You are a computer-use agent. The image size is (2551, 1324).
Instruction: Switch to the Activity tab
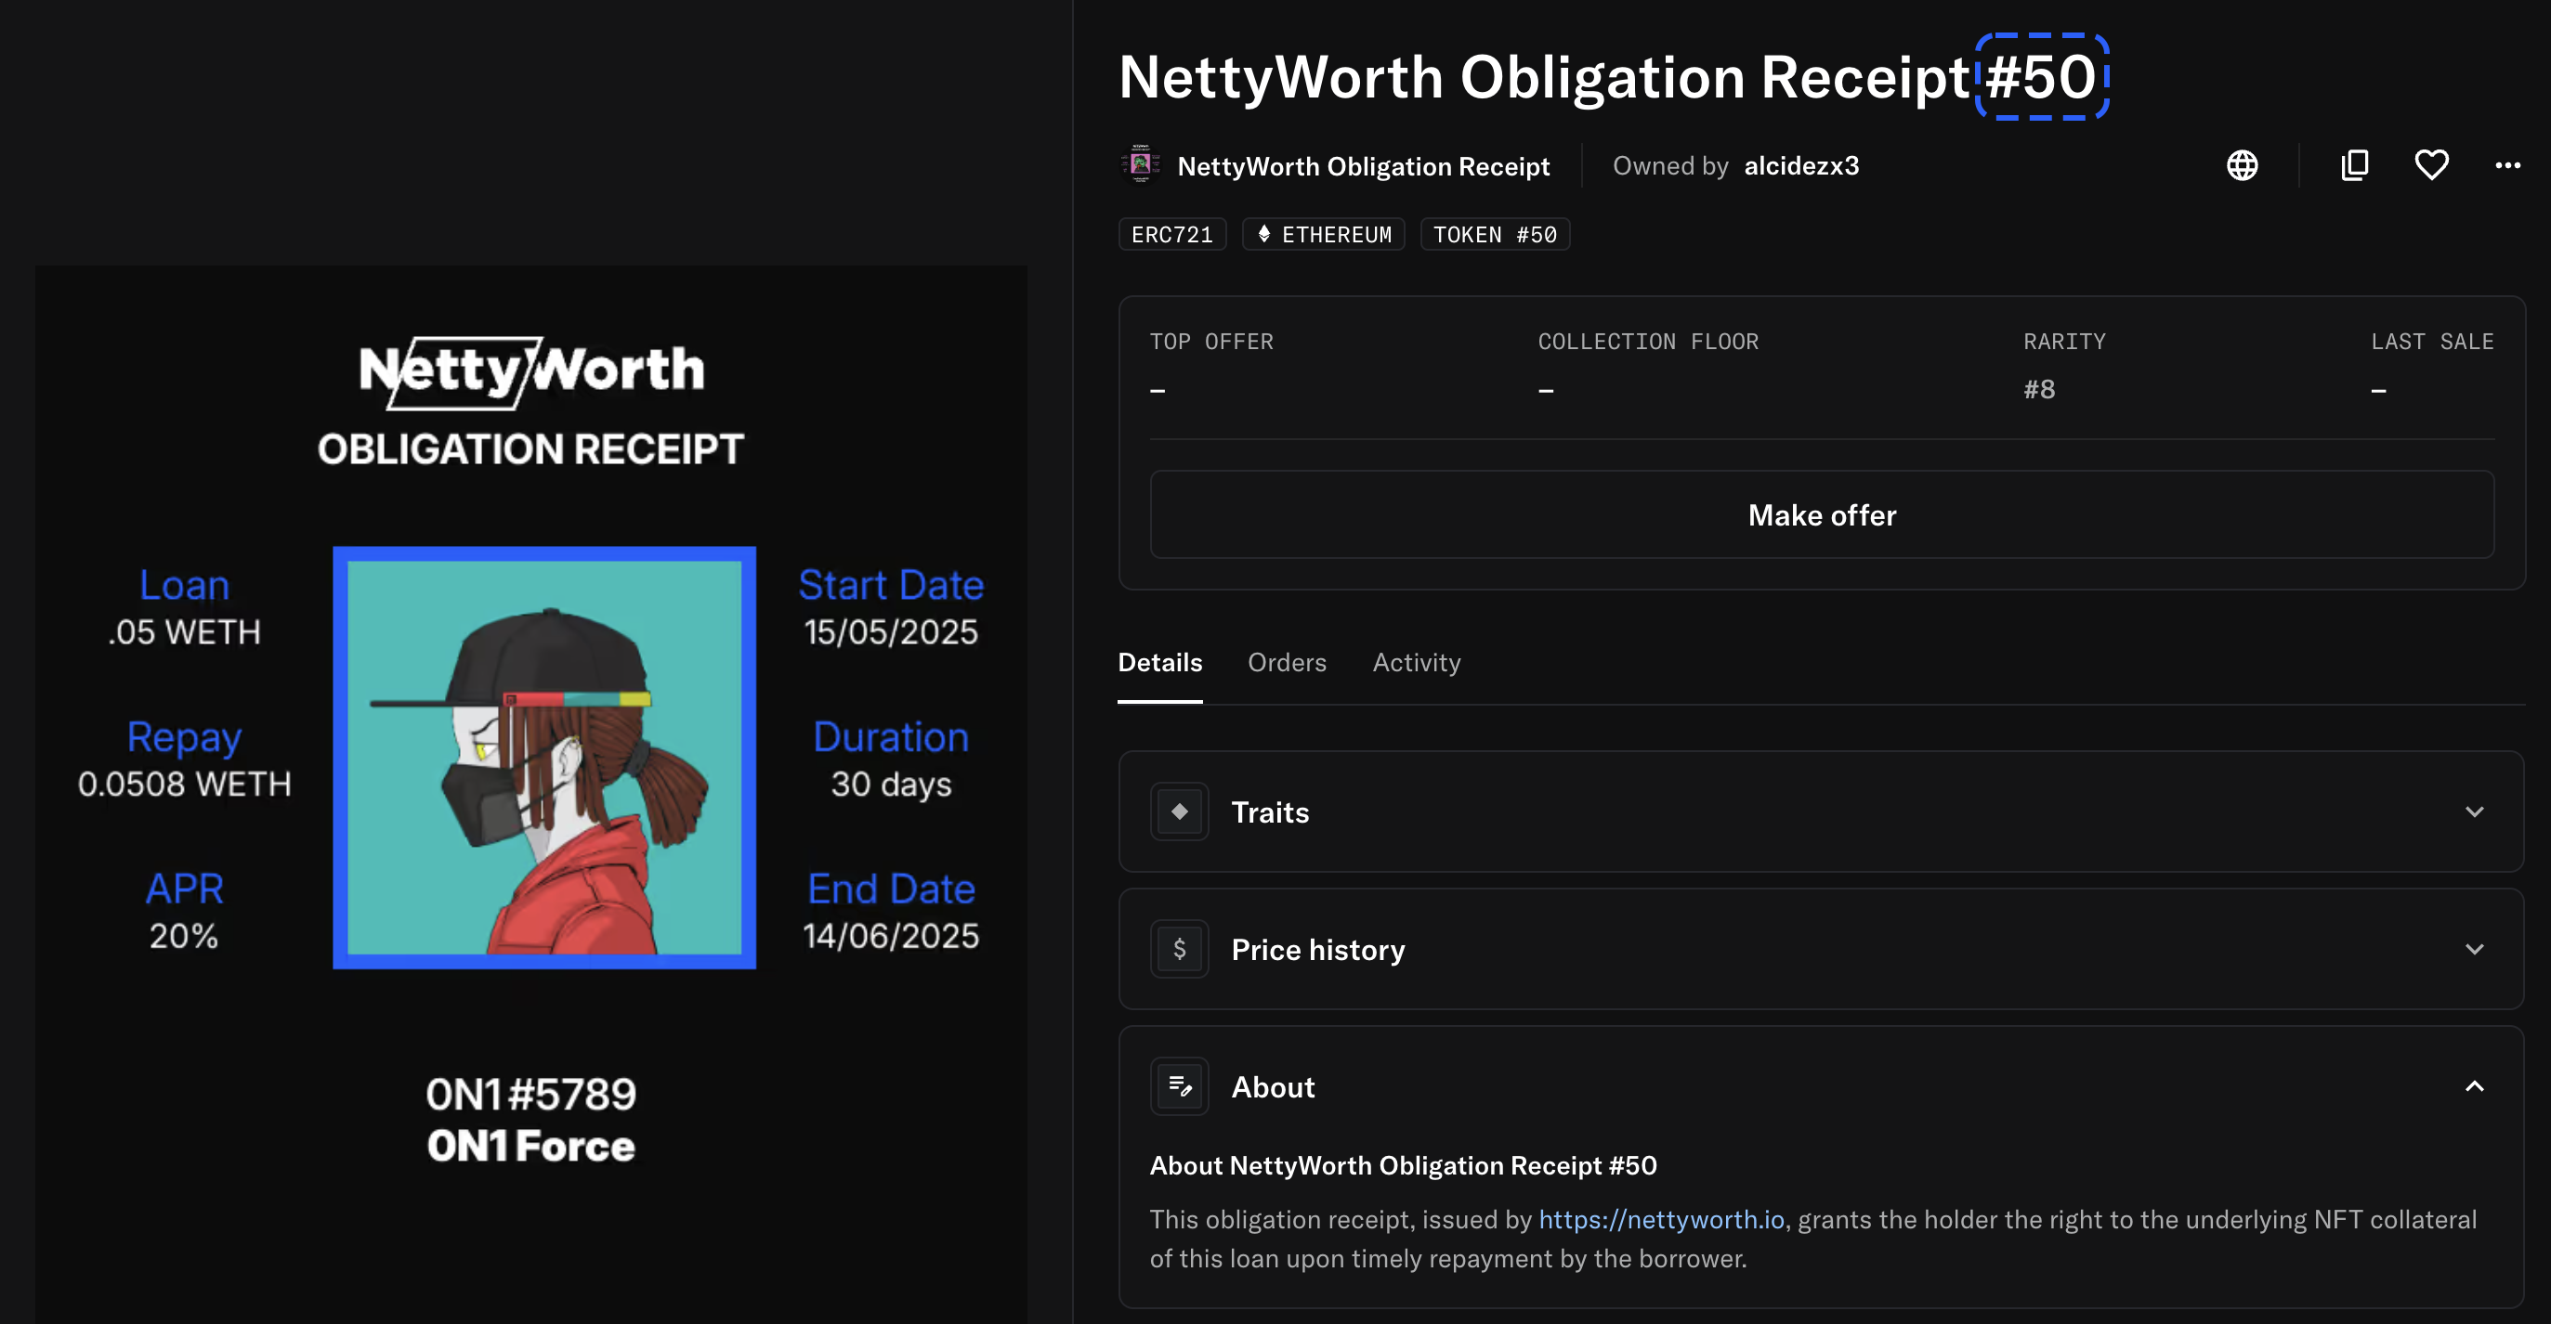[1416, 662]
